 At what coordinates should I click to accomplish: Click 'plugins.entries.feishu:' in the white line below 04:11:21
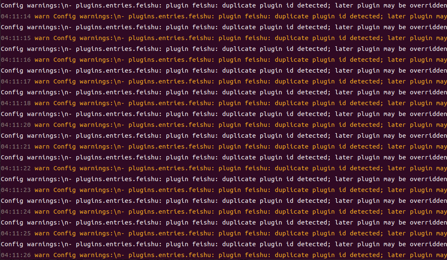tap(119, 157)
